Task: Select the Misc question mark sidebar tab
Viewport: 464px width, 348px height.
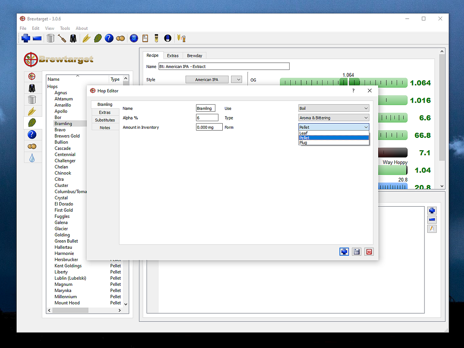Action: click(x=32, y=134)
